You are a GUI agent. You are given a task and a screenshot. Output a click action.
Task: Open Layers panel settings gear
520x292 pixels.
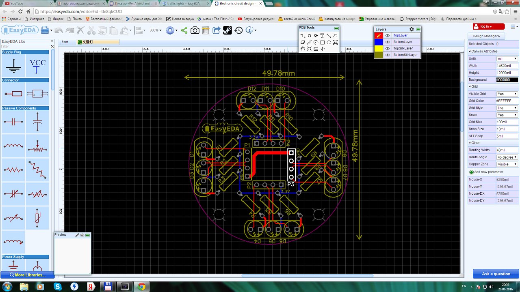(x=412, y=29)
